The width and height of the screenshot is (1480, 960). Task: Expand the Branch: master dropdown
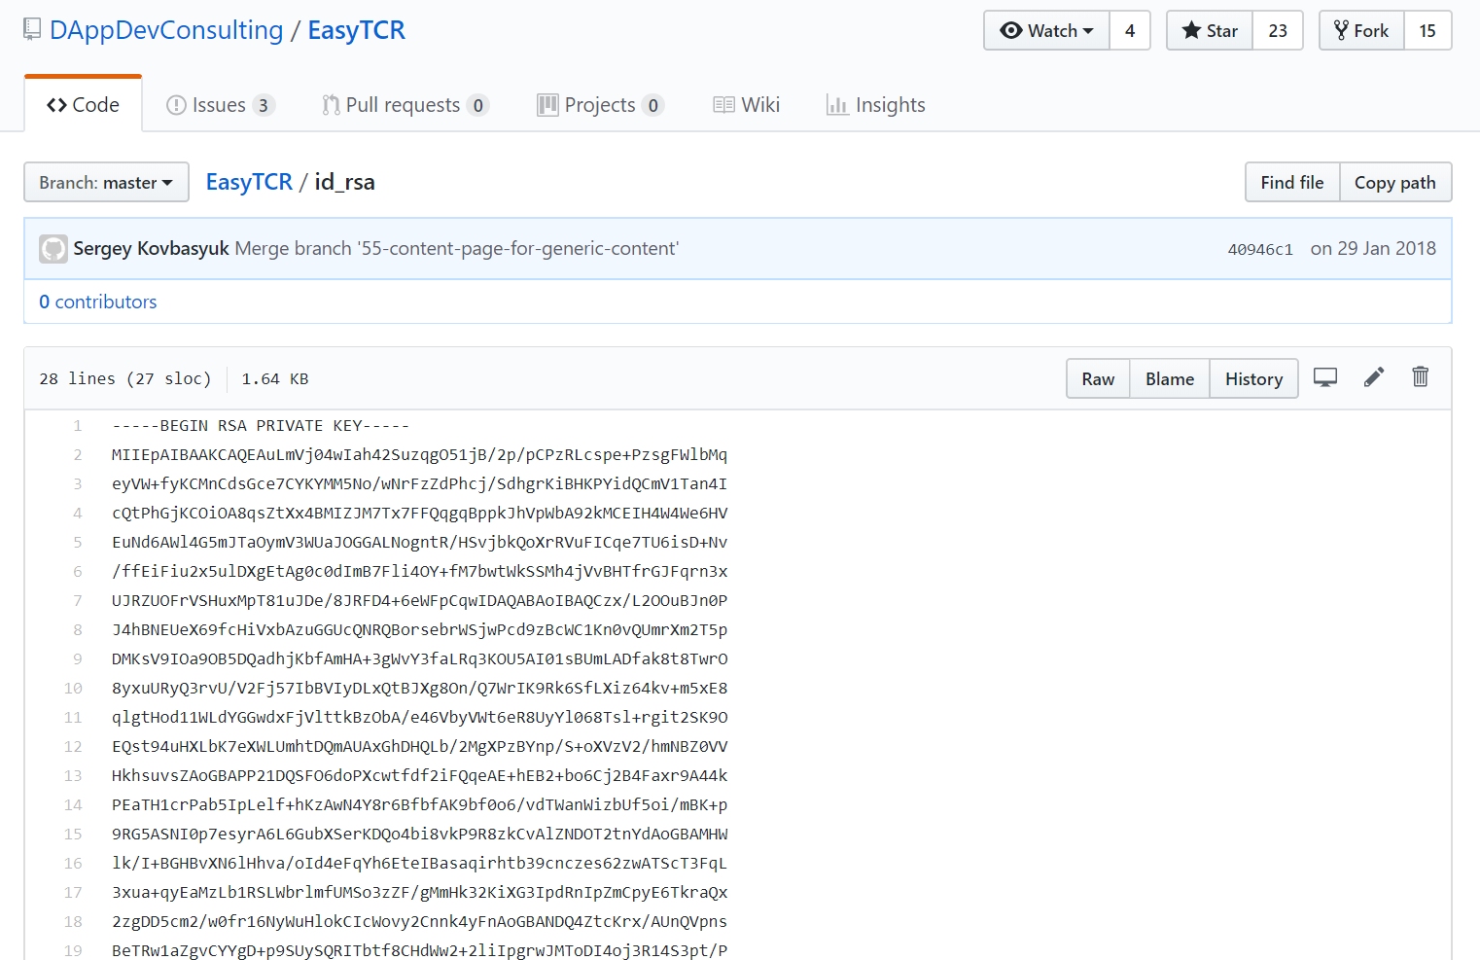106,182
